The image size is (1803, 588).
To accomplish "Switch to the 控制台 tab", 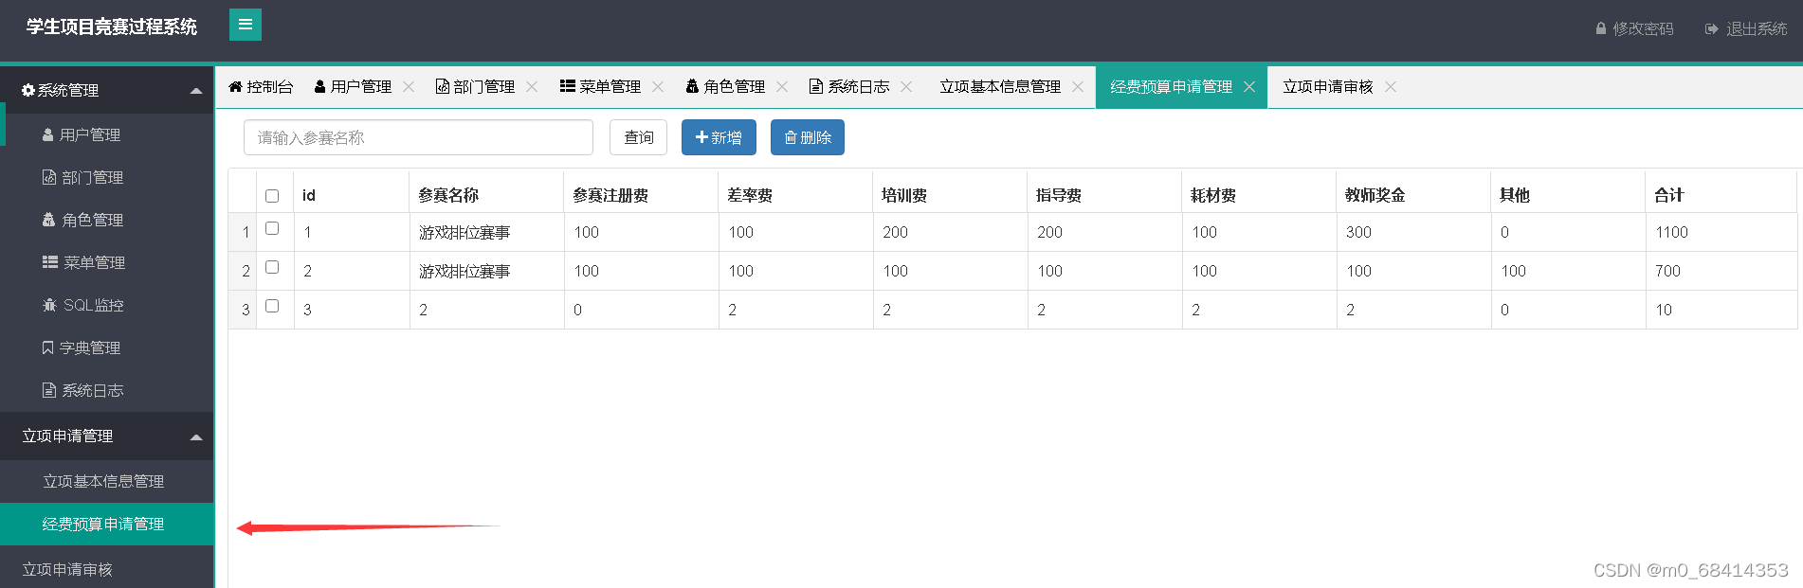I will pyautogui.click(x=260, y=86).
